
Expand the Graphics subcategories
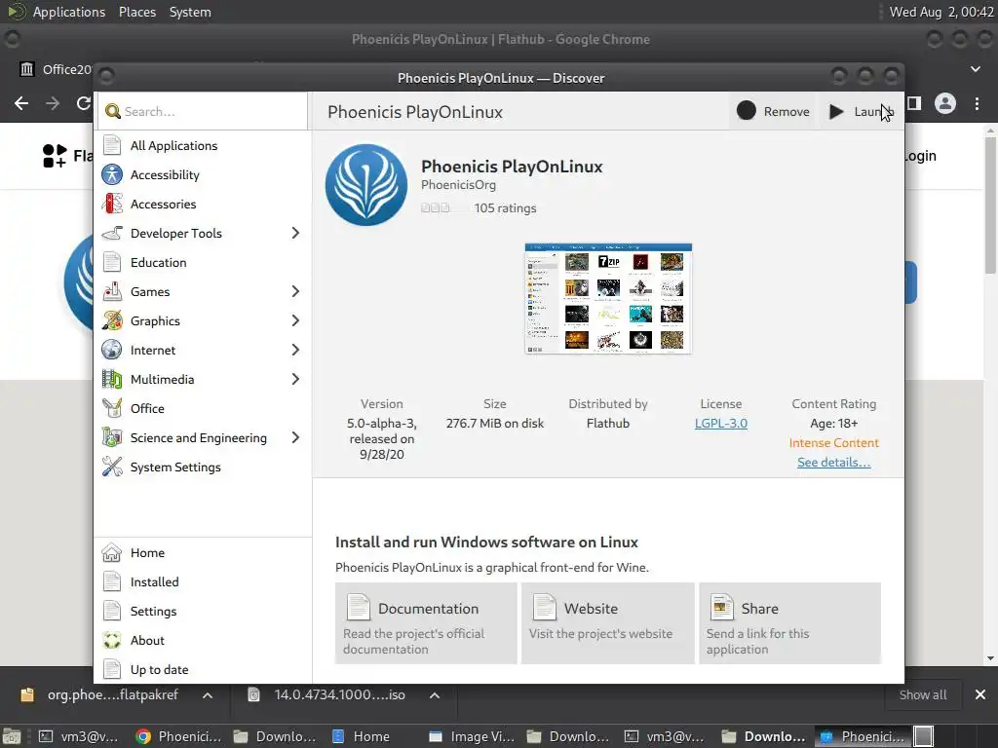(x=295, y=320)
